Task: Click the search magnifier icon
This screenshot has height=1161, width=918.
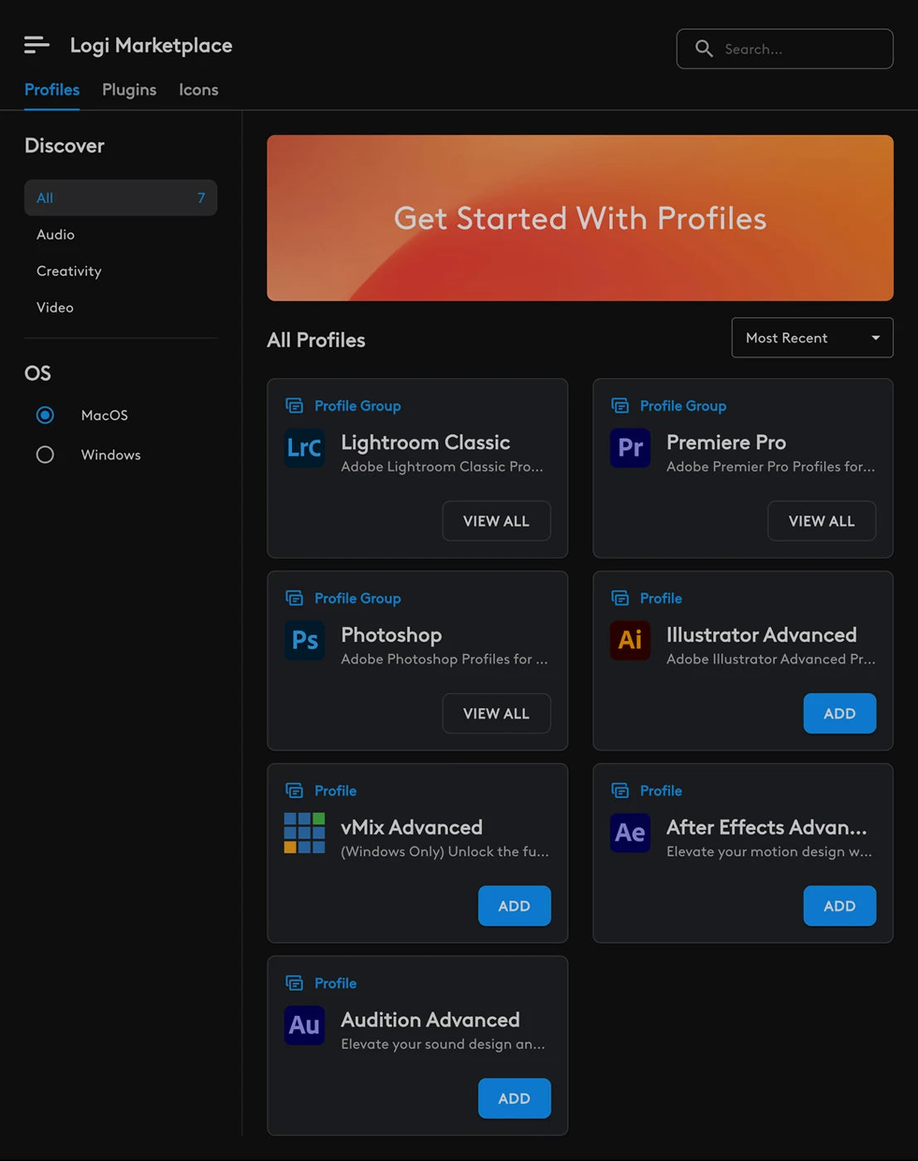Action: (x=704, y=49)
